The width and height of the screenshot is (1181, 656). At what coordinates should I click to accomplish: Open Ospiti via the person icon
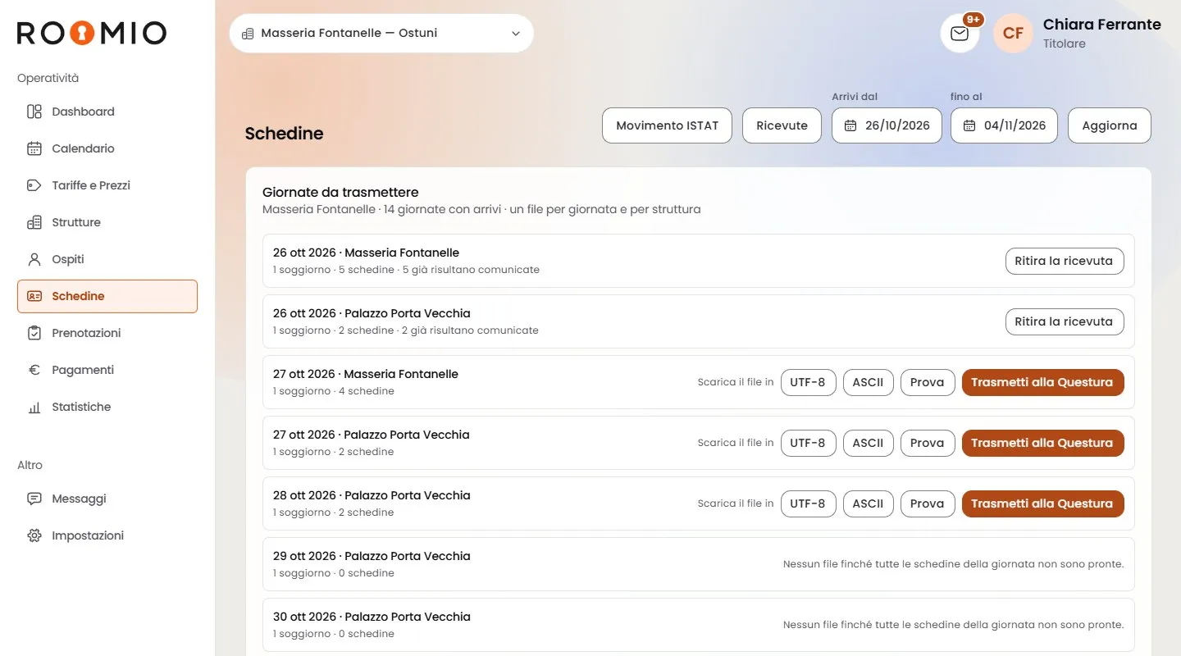point(34,259)
